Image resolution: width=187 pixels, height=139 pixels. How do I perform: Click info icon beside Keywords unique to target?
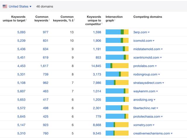coord(26,20)
